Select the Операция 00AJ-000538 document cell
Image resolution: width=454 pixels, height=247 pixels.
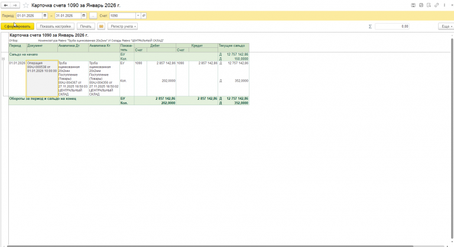click(42, 79)
